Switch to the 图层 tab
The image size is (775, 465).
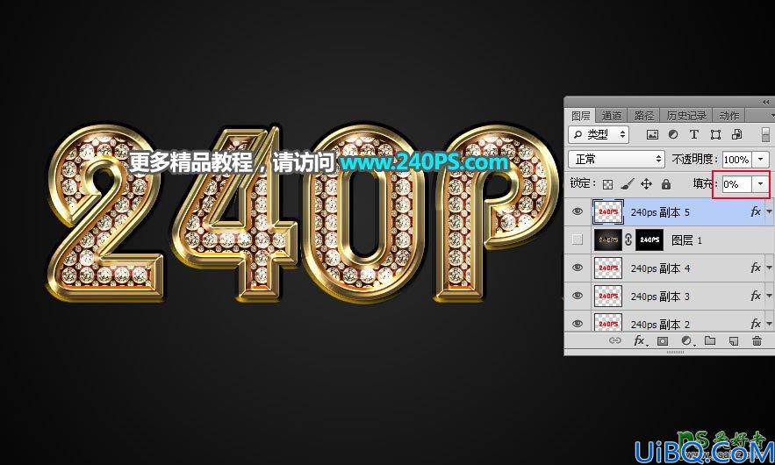[x=580, y=116]
